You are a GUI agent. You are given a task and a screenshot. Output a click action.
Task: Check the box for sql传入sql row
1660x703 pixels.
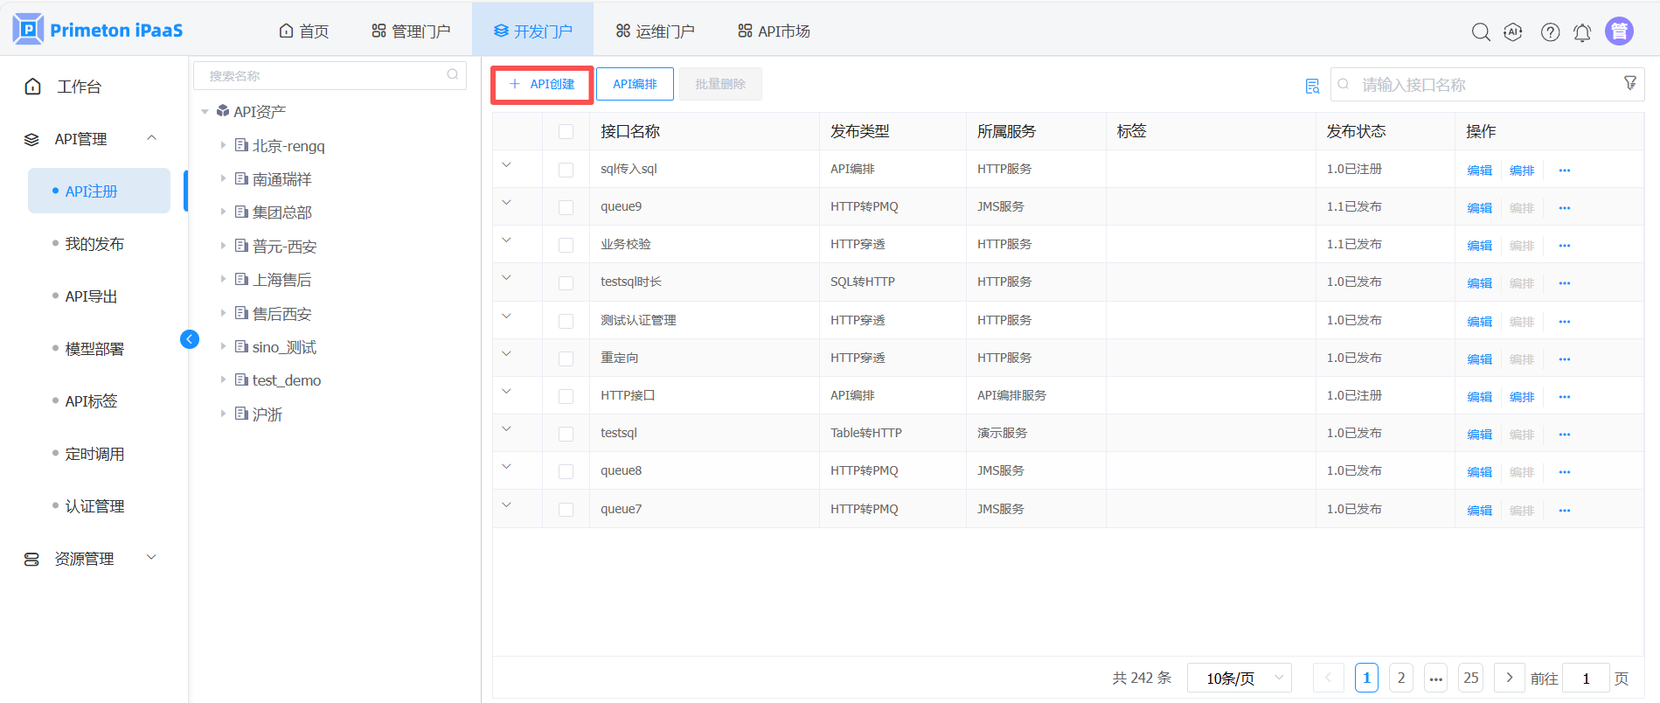click(566, 170)
